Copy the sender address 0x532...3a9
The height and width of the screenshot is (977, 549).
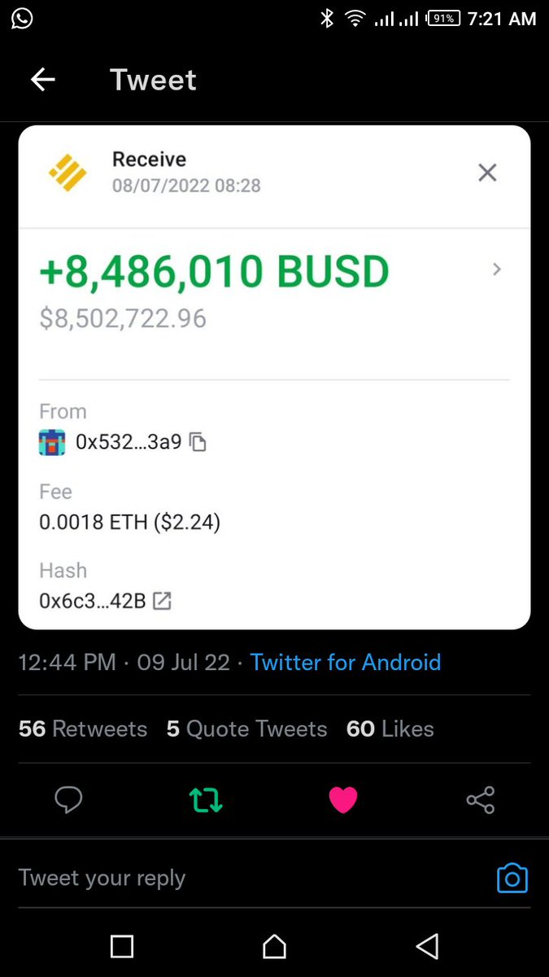(198, 443)
